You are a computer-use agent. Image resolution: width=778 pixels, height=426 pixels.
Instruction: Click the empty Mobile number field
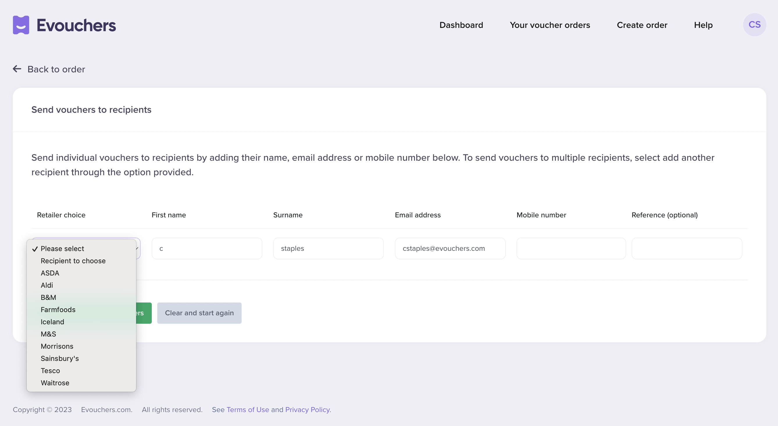tap(571, 248)
